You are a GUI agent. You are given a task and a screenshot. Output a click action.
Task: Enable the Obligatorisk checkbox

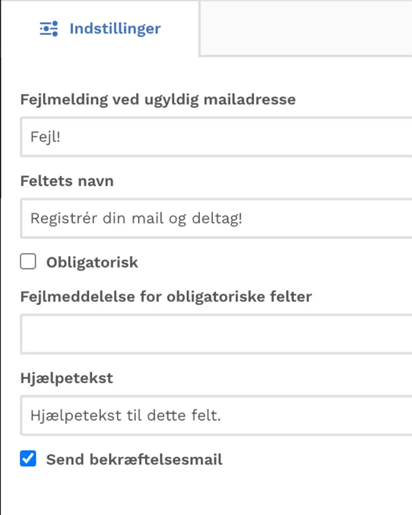click(28, 262)
